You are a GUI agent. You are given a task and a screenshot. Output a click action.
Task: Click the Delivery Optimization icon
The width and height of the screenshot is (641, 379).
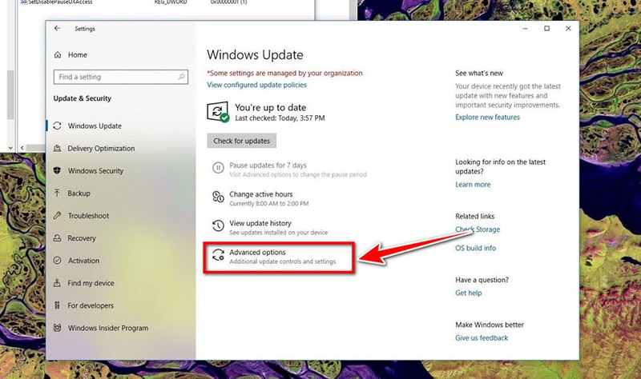coord(57,148)
